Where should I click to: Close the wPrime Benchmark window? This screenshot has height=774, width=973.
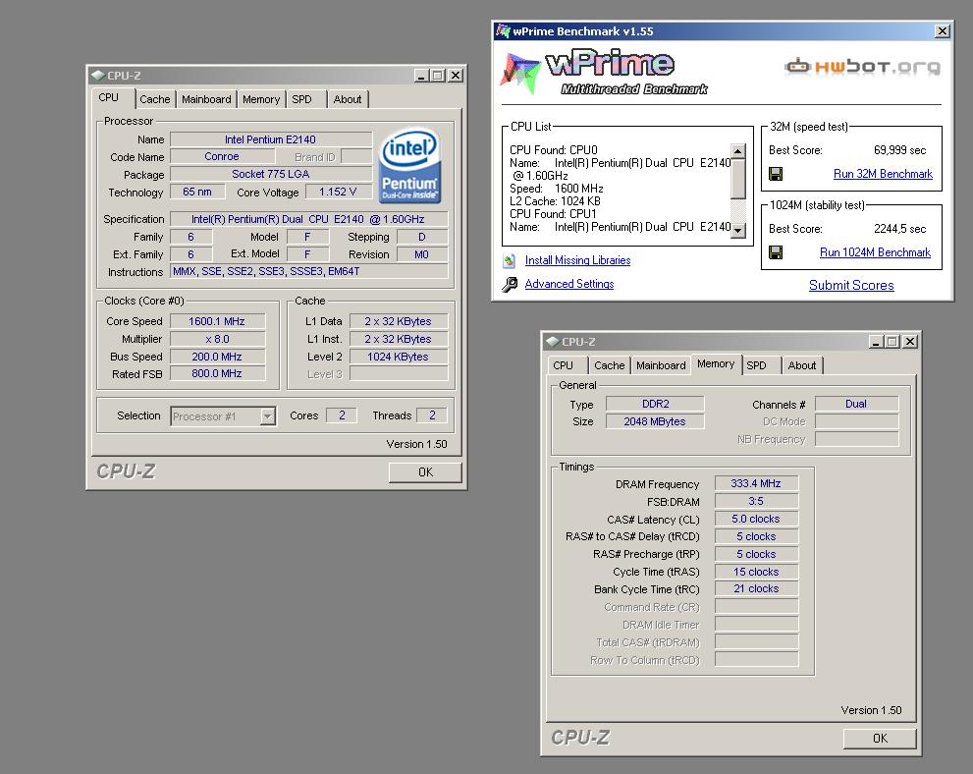pos(942,31)
